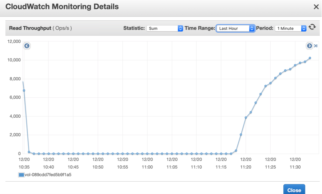
Task: Click the vol-089cdd7fed5b9f1a5 legend label
Action: pyautogui.click(x=48, y=175)
